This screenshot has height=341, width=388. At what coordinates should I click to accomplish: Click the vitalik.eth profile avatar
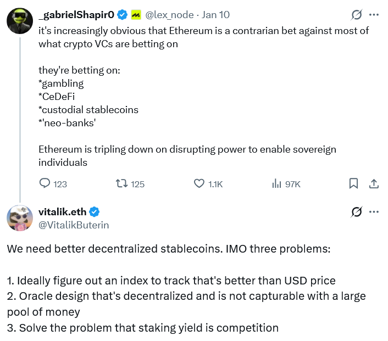point(19,218)
